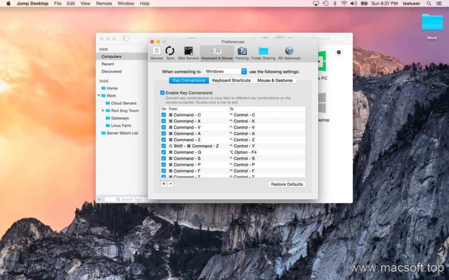449x280 pixels.
Task: Switch to the Mouse & Gestures tab
Action: tap(274, 81)
